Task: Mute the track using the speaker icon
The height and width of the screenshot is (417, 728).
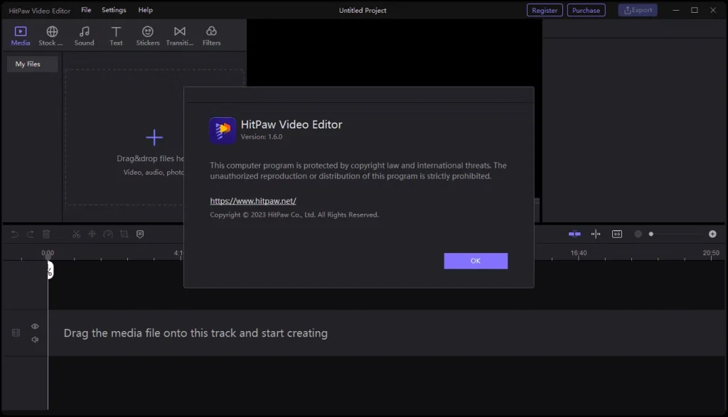Action: point(35,340)
